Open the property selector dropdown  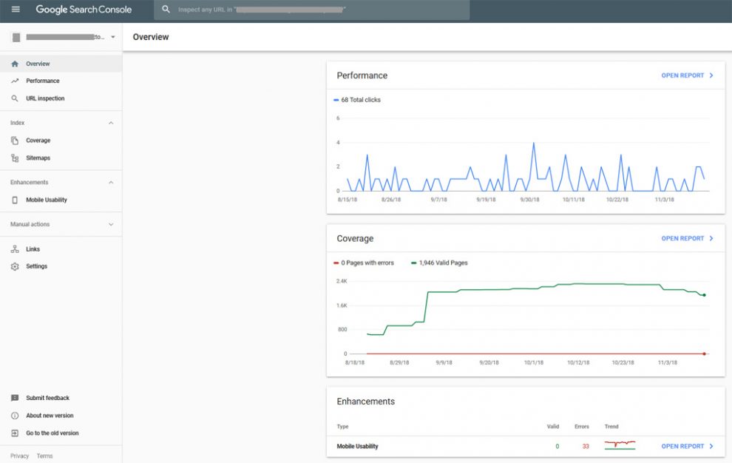point(112,37)
